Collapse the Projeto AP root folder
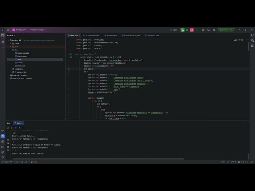The image size is (255, 191). pos(8,40)
